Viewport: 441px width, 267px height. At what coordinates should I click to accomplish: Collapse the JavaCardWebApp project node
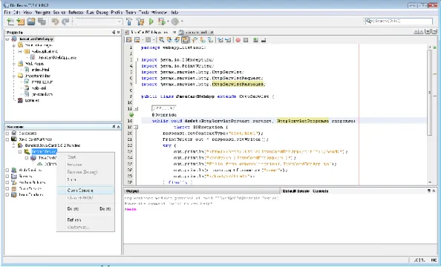7,39
